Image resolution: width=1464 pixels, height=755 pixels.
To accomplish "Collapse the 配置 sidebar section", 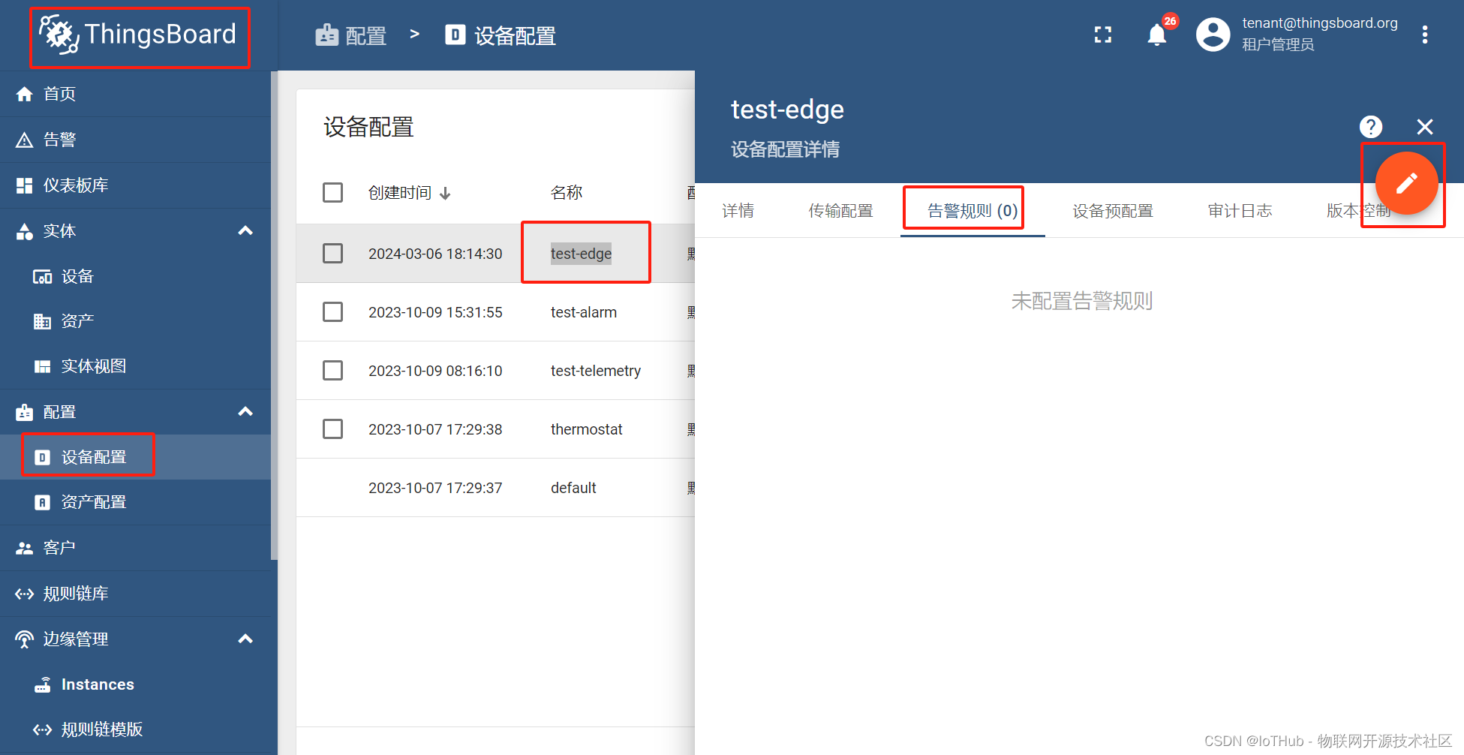I will pyautogui.click(x=245, y=411).
